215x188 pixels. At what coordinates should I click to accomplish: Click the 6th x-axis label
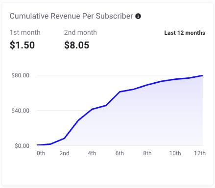119,153
